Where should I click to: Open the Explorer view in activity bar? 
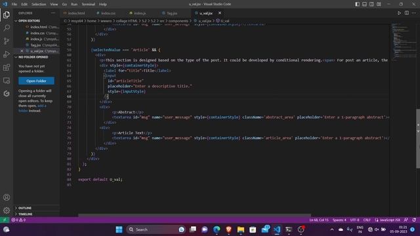coord(7,14)
